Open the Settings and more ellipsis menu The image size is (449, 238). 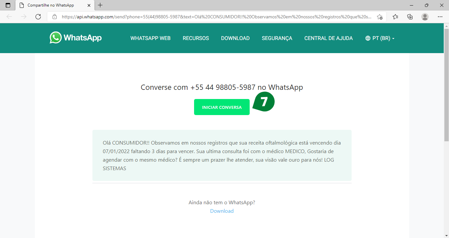click(440, 17)
